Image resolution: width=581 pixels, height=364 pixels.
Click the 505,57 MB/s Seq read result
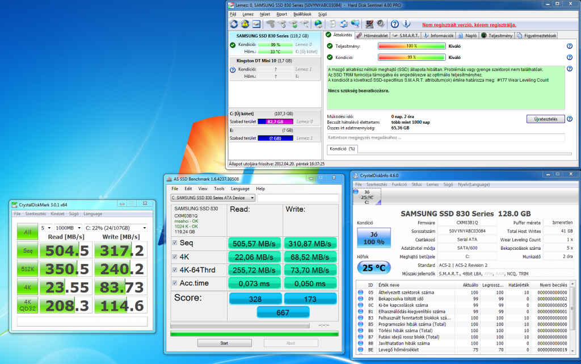254,244
